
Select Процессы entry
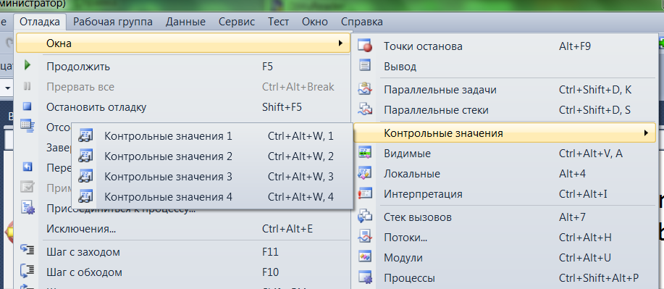[505, 278]
